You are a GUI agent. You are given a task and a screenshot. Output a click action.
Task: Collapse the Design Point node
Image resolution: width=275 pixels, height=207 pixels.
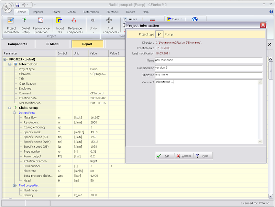point(15,113)
